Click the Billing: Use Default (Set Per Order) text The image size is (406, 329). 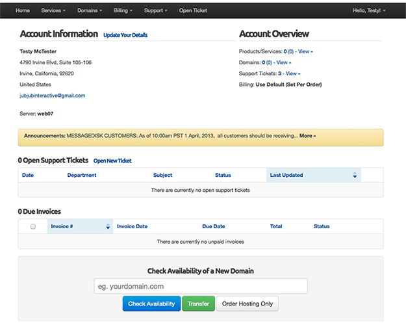(280, 85)
